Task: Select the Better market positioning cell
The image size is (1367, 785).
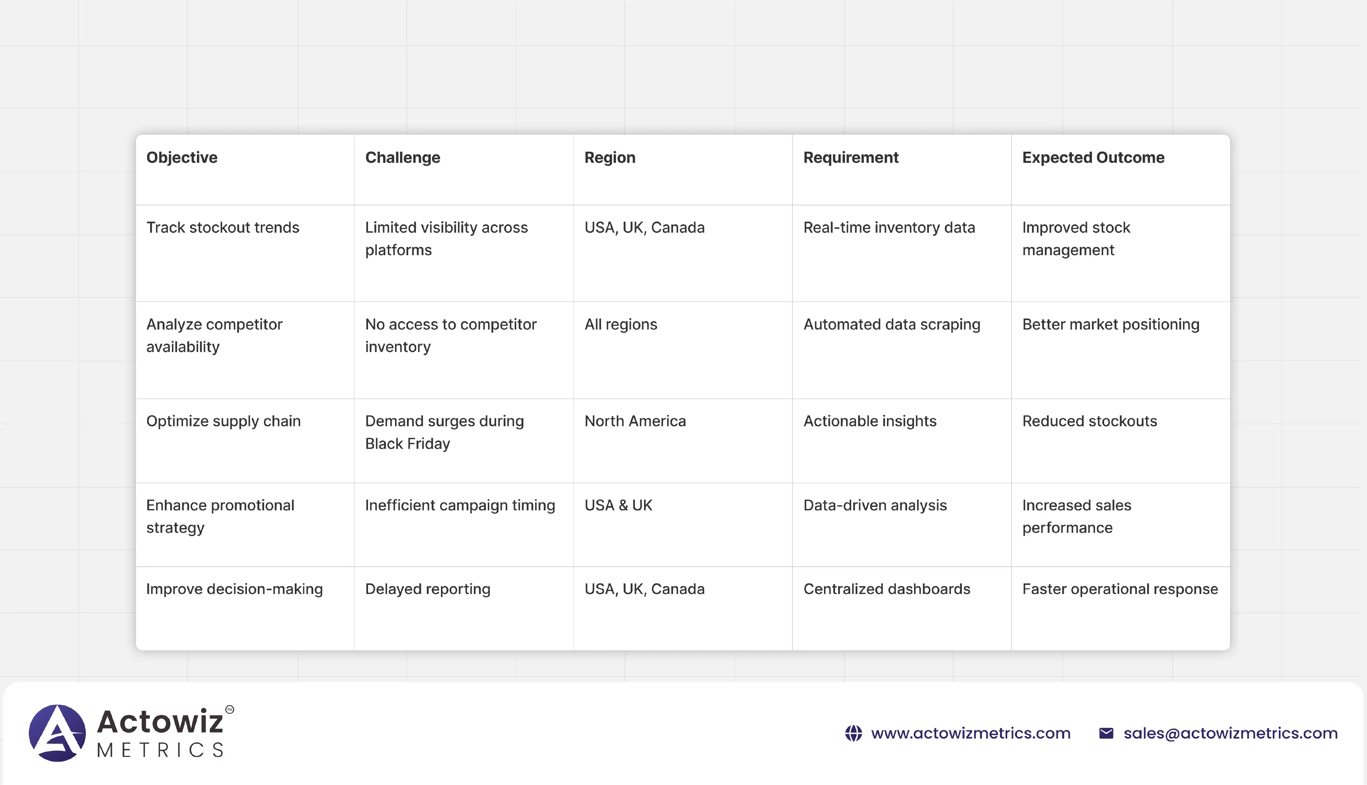Action: pos(1111,324)
